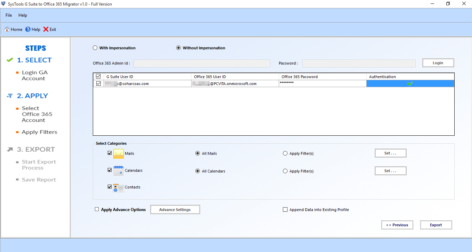This screenshot has width=472, height=252.
Task: Choose Apply Filter(s) for Mails
Action: (x=285, y=153)
